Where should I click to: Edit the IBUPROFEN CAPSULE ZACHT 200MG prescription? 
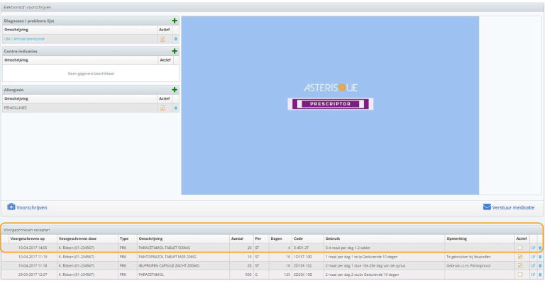(533, 265)
